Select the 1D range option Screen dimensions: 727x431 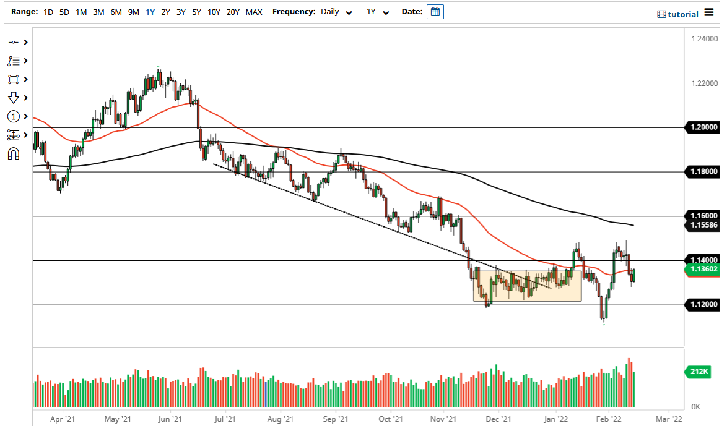pyautogui.click(x=48, y=11)
